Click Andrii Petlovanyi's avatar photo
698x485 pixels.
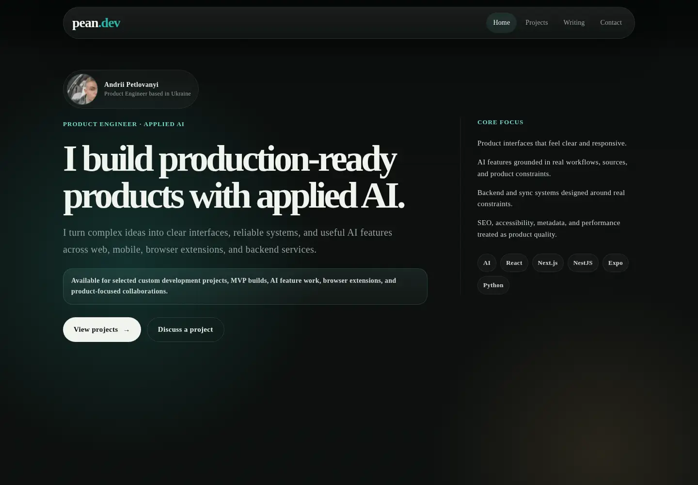point(82,89)
